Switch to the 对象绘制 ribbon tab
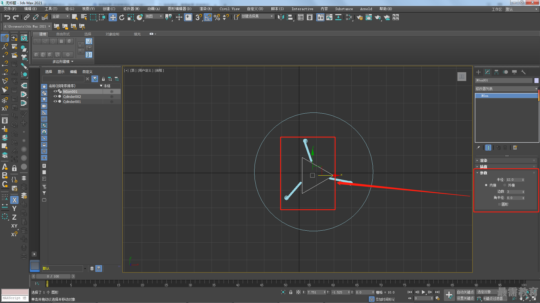This screenshot has width=540, height=303. coord(112,34)
